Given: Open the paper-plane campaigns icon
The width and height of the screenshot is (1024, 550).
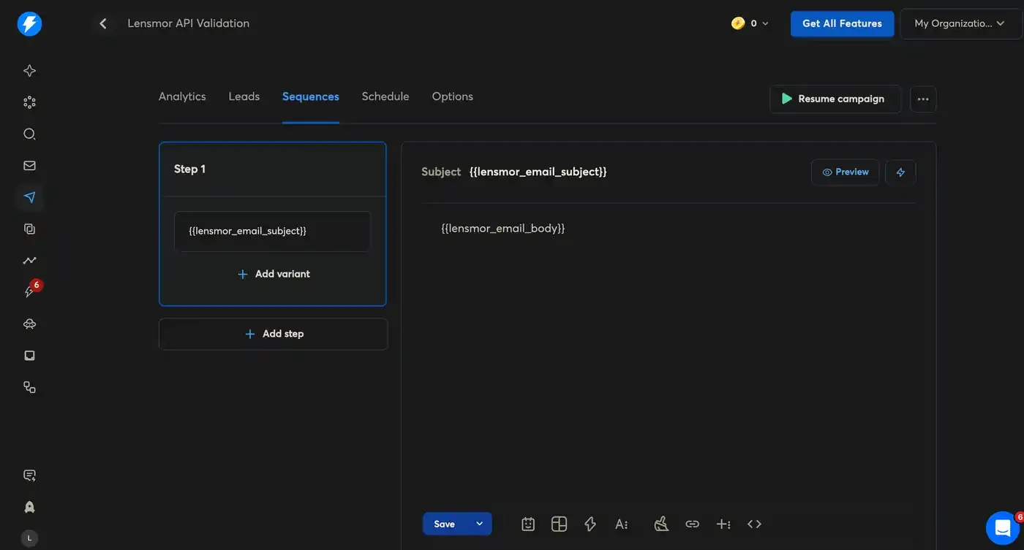Looking at the screenshot, I should (29, 197).
